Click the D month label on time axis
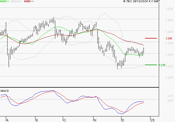The image size is (175, 122). click(123, 120)
